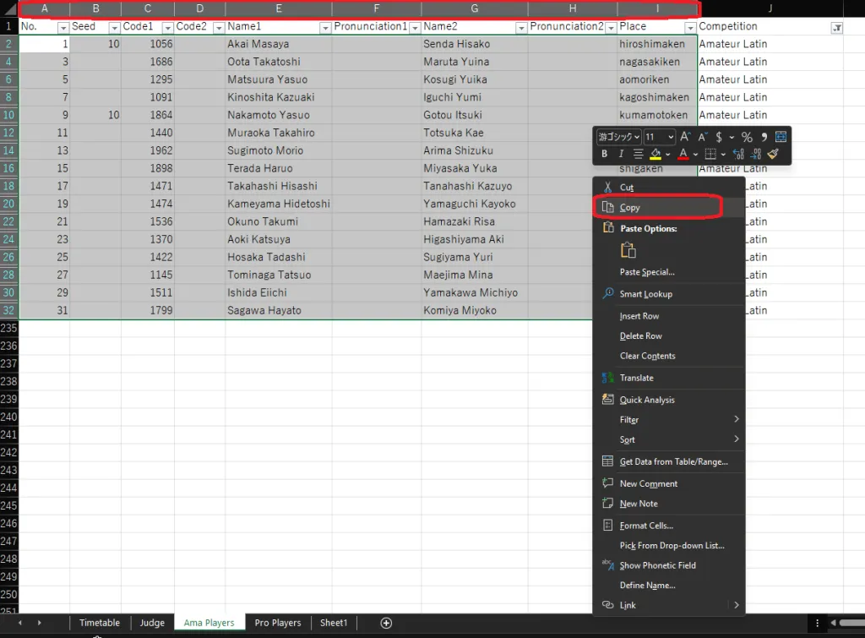
Task: Click the Increase Font Size icon
Action: click(x=685, y=137)
